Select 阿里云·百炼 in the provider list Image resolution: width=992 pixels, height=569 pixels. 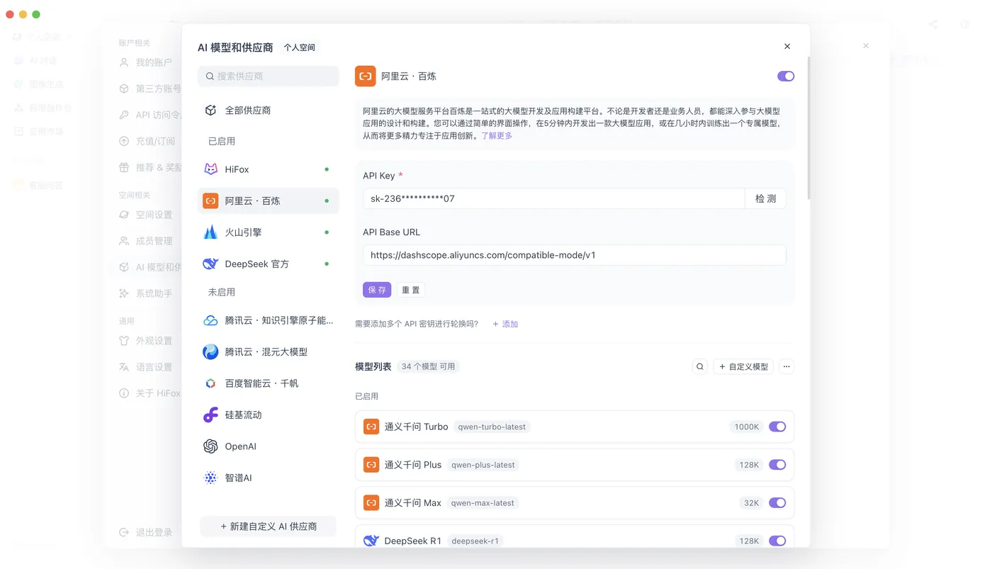point(268,201)
